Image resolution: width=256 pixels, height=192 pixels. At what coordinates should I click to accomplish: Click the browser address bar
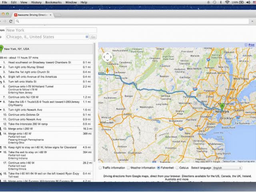tap(132, 21)
